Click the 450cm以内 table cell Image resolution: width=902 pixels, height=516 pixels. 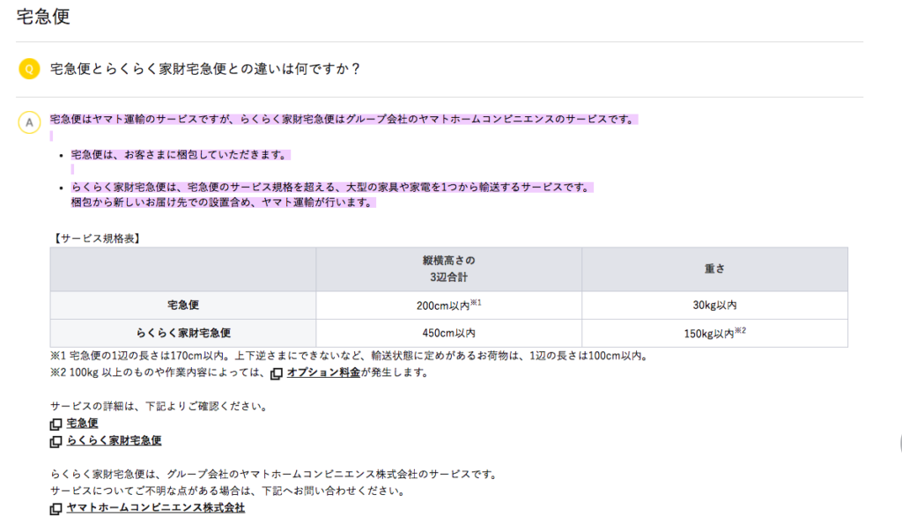[x=448, y=333]
